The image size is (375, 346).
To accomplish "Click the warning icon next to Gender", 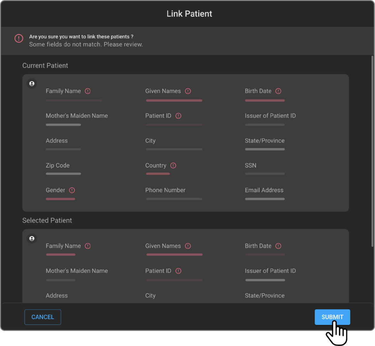I will pos(72,190).
